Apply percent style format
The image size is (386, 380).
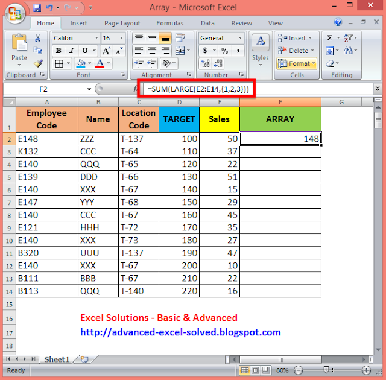tap(224, 51)
